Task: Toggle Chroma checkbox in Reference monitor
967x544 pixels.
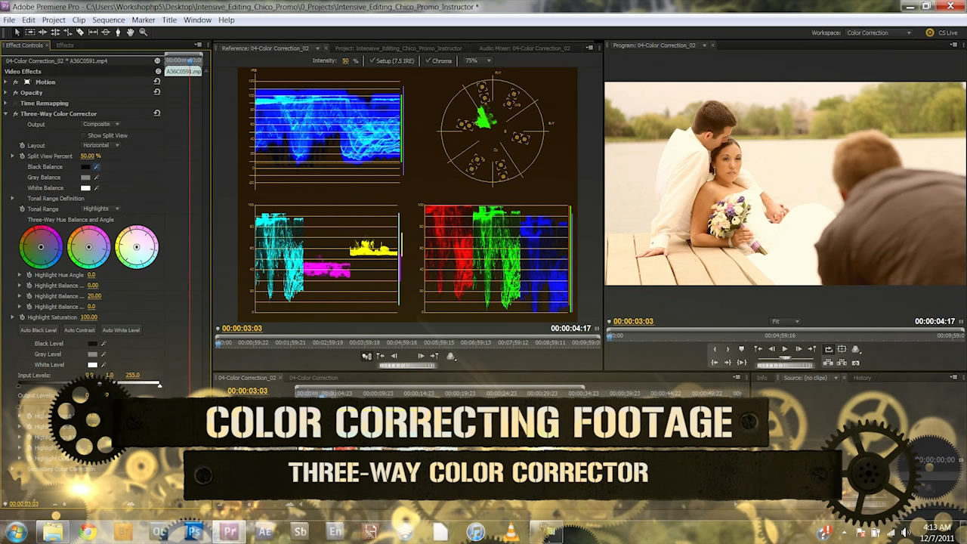Action: pyautogui.click(x=428, y=60)
